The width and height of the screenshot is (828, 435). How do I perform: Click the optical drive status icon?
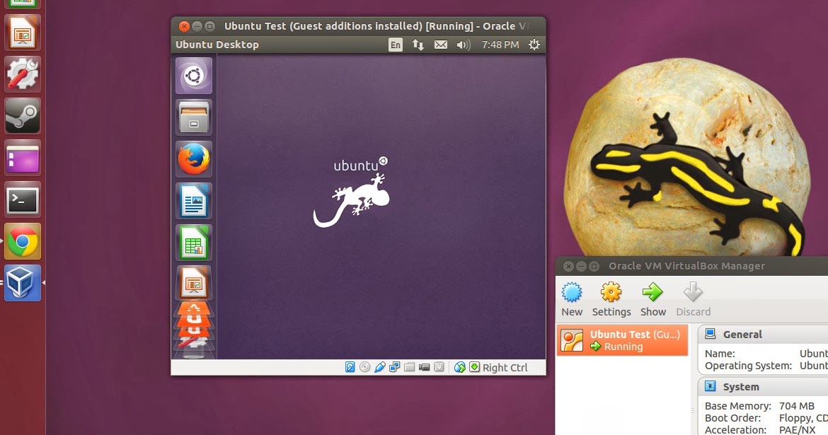coord(364,367)
